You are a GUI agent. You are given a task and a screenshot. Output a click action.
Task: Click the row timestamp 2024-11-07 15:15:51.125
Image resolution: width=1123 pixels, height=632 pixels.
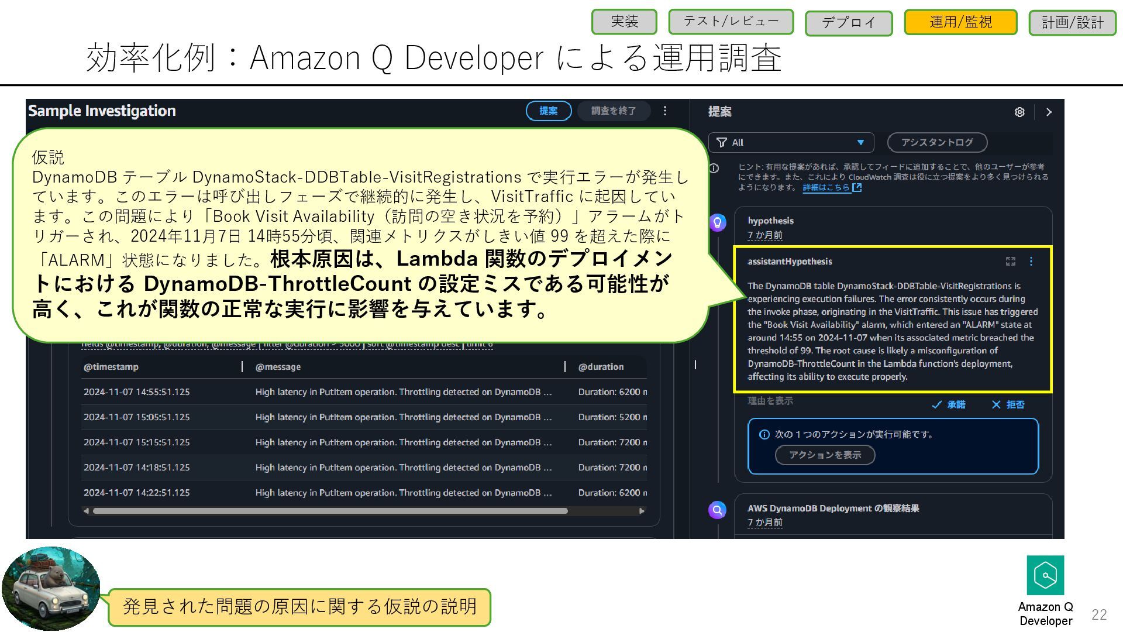[x=136, y=442]
